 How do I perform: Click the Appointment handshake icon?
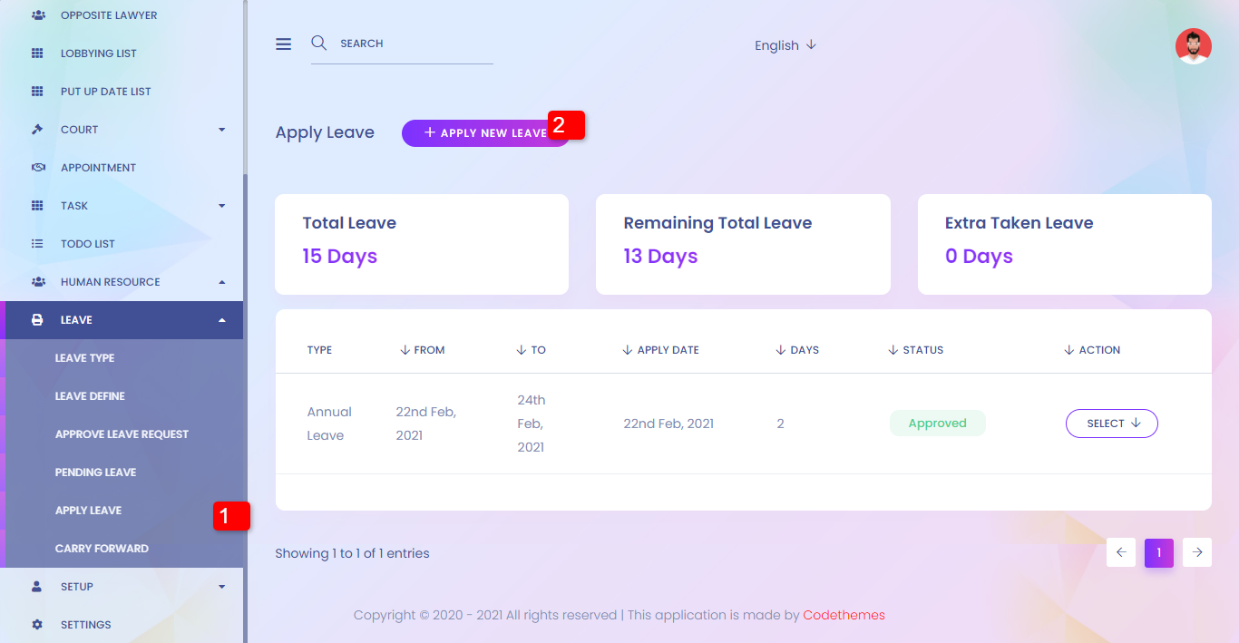coord(37,168)
